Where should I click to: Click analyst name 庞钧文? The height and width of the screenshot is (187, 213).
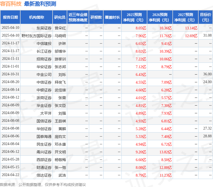click(60, 137)
